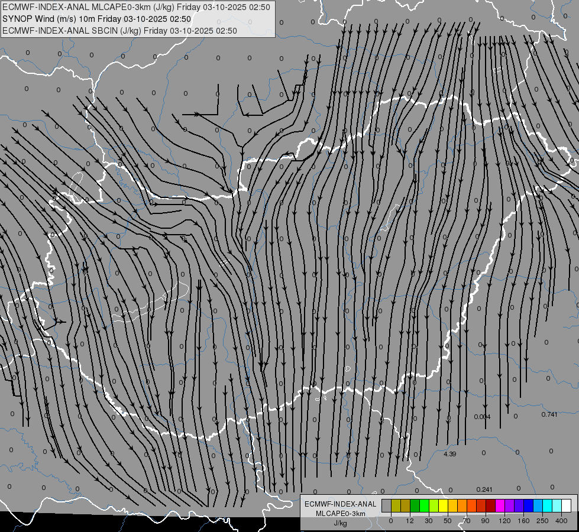Click the orange swatch before the 70 tick
The width and height of the screenshot is (579, 532).
tap(462, 505)
